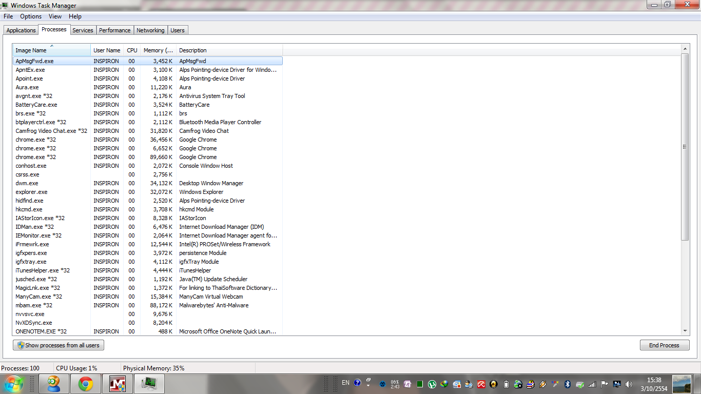Viewport: 701px width, 394px height.
Task: Open the Action Center flag icon
Action: pos(605,384)
